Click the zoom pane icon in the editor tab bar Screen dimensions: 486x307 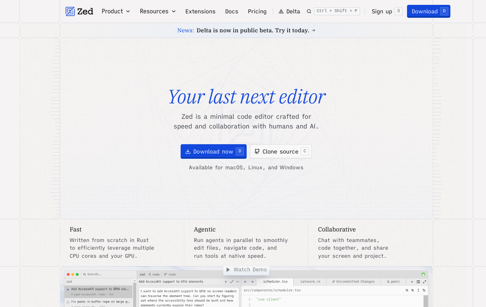(x=424, y=282)
